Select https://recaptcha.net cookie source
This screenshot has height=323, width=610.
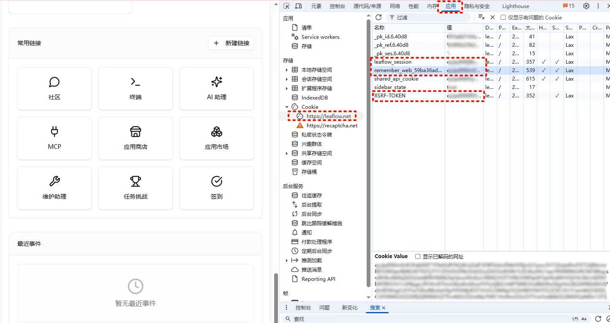click(332, 126)
